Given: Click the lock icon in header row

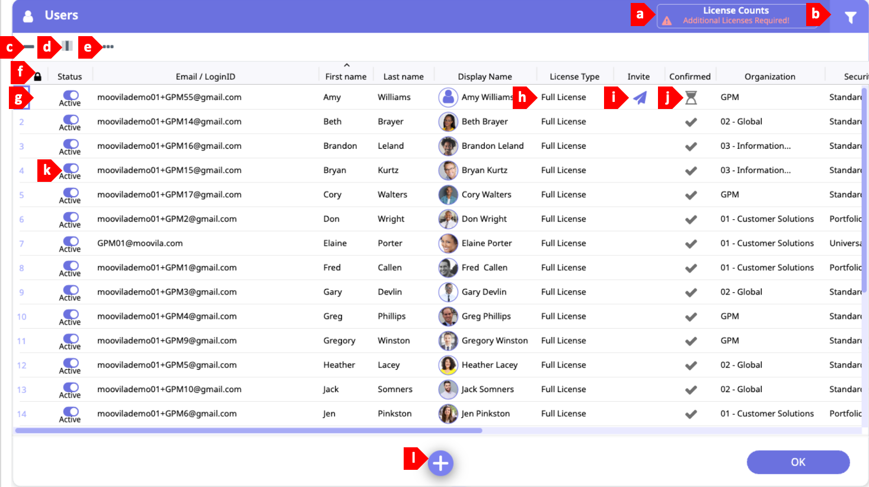Looking at the screenshot, I should point(38,76).
